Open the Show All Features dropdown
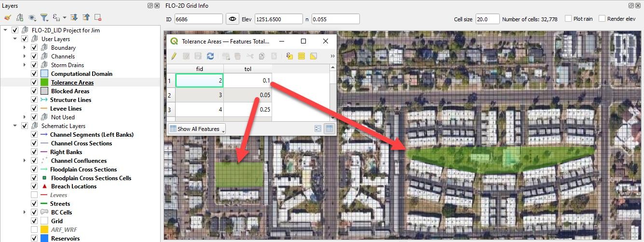Screen dimensions: 644x242 coord(197,129)
